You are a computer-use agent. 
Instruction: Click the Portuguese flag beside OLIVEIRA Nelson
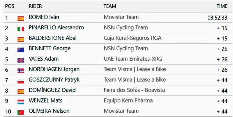[x=21, y=112]
